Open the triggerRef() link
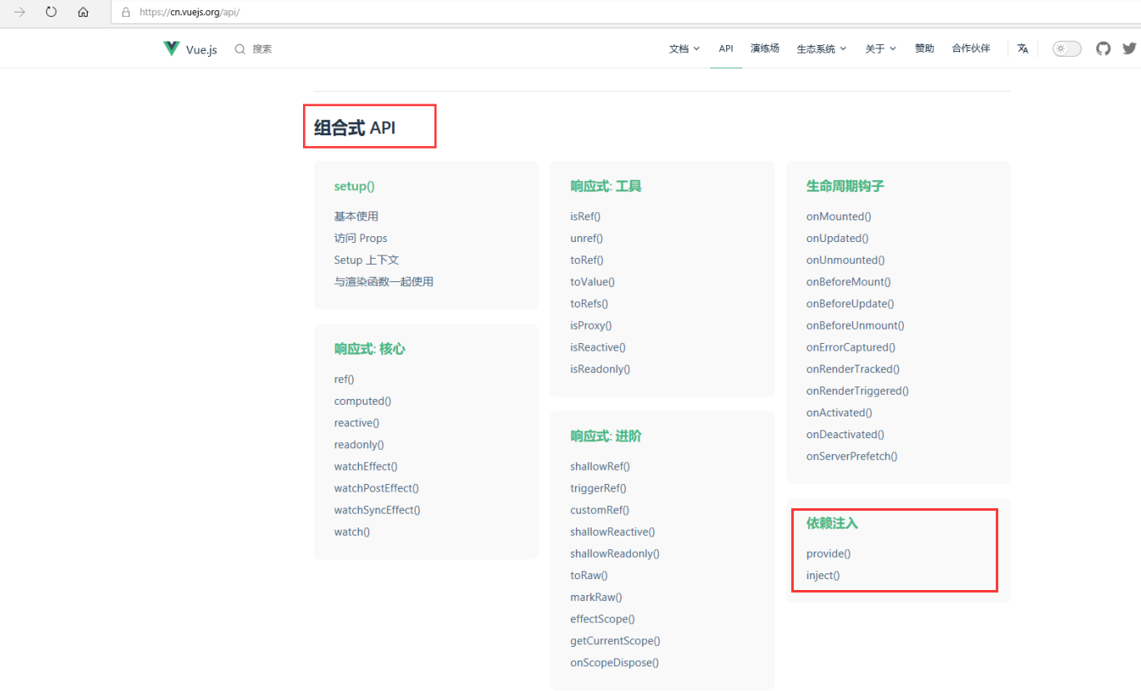 click(x=598, y=487)
